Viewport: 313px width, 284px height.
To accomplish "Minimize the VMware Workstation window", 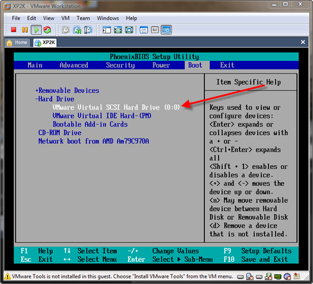I will (274, 4).
